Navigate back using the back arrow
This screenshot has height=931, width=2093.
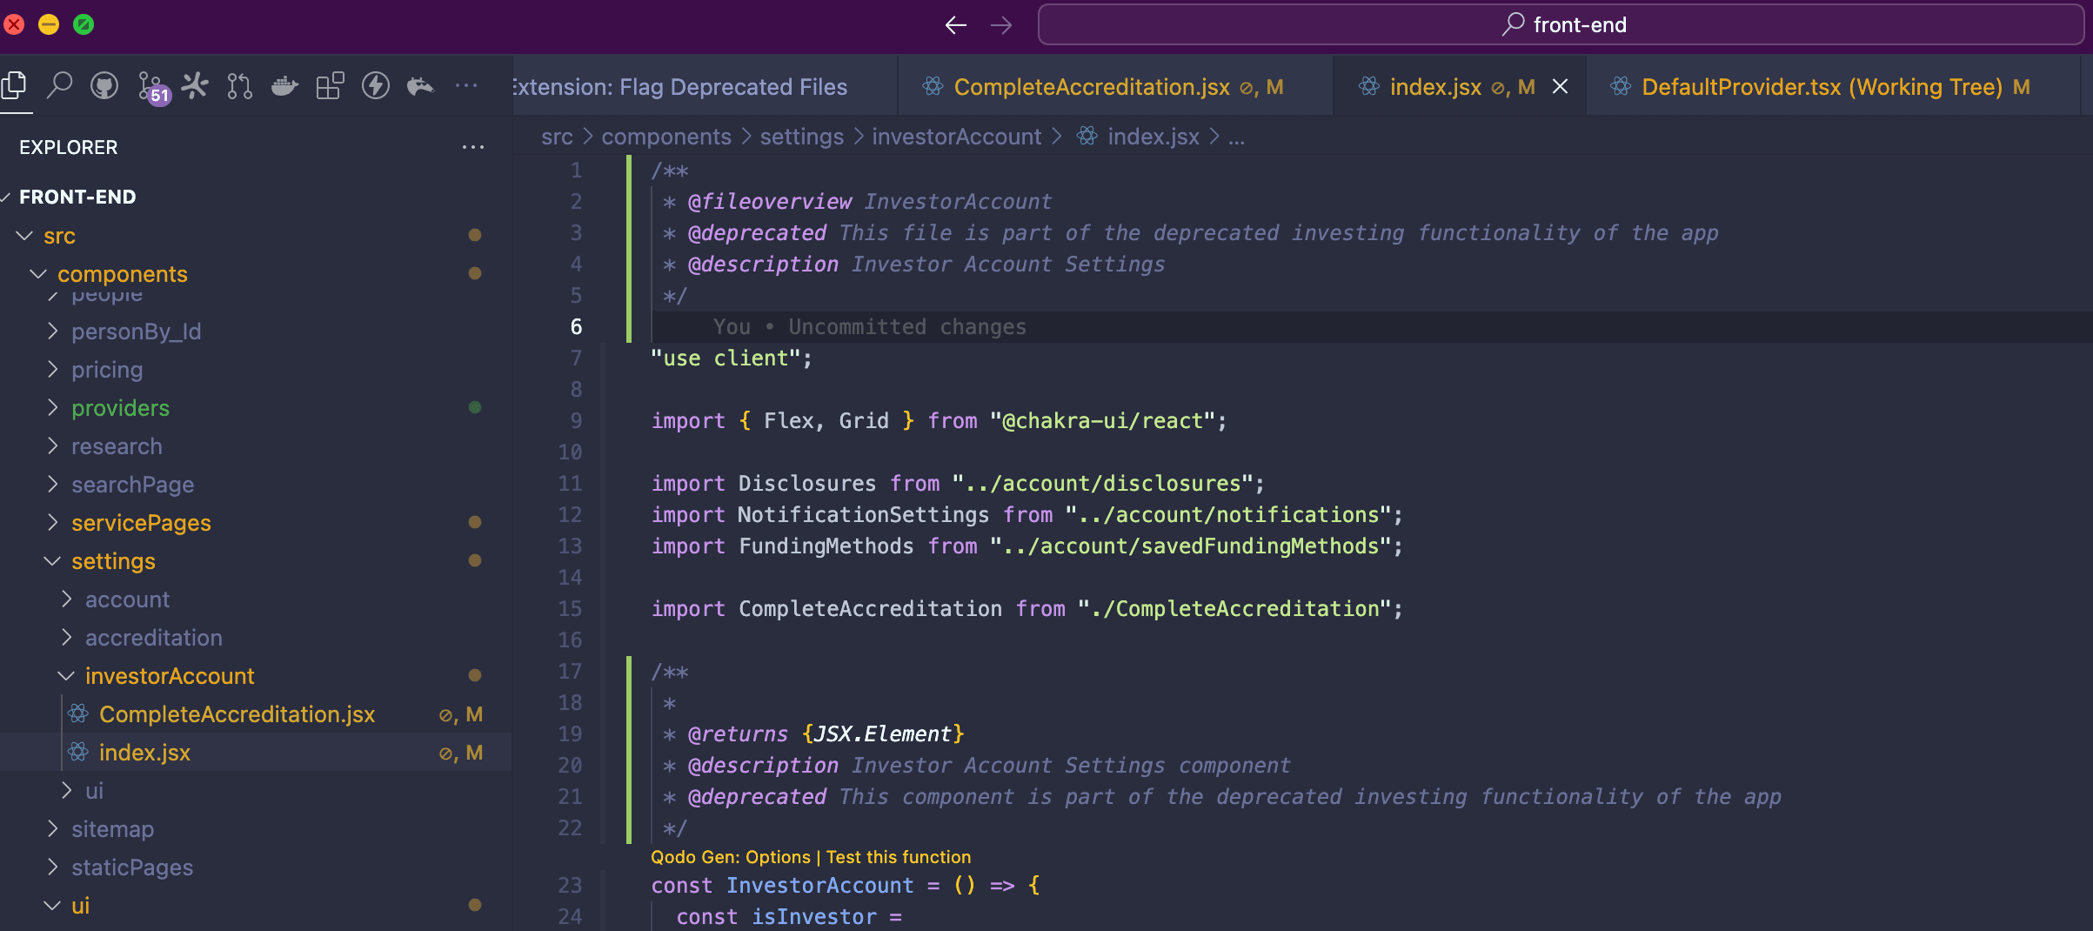click(x=954, y=25)
